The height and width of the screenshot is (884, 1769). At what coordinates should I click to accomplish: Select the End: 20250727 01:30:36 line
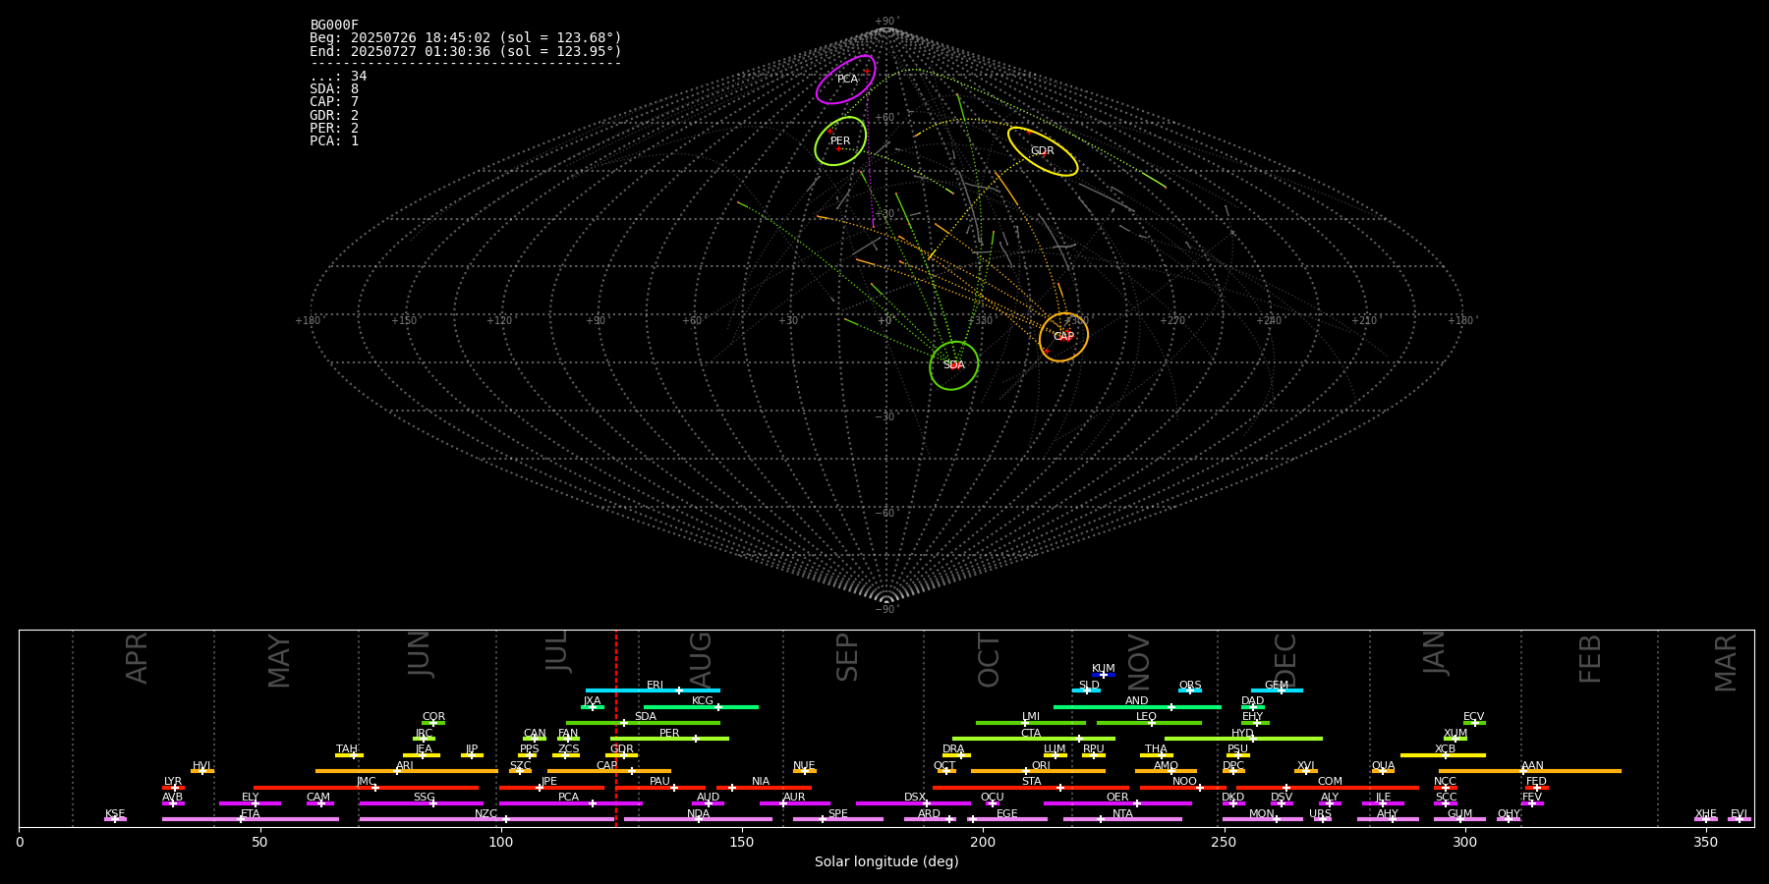tap(466, 51)
